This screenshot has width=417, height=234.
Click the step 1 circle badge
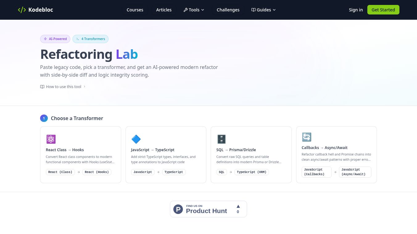pos(44,118)
